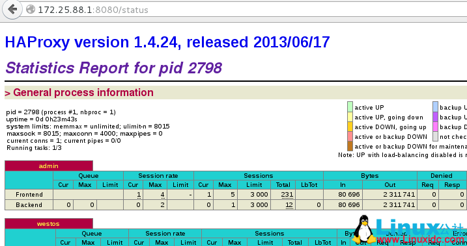The image size is (467, 246).
Task: Click the maxsock = 8015 line
Action: click(84, 134)
